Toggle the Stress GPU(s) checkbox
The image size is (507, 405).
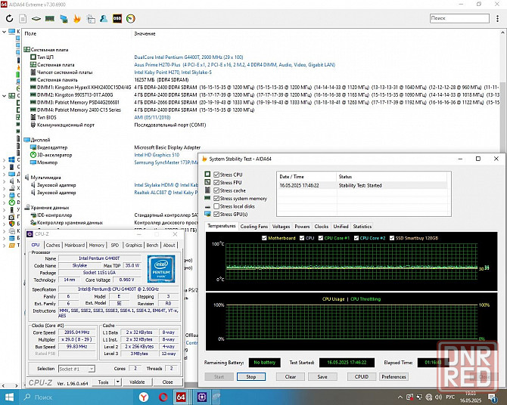[x=216, y=214]
